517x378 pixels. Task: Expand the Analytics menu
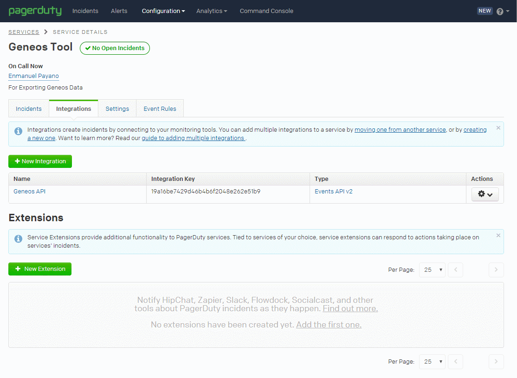tap(212, 11)
